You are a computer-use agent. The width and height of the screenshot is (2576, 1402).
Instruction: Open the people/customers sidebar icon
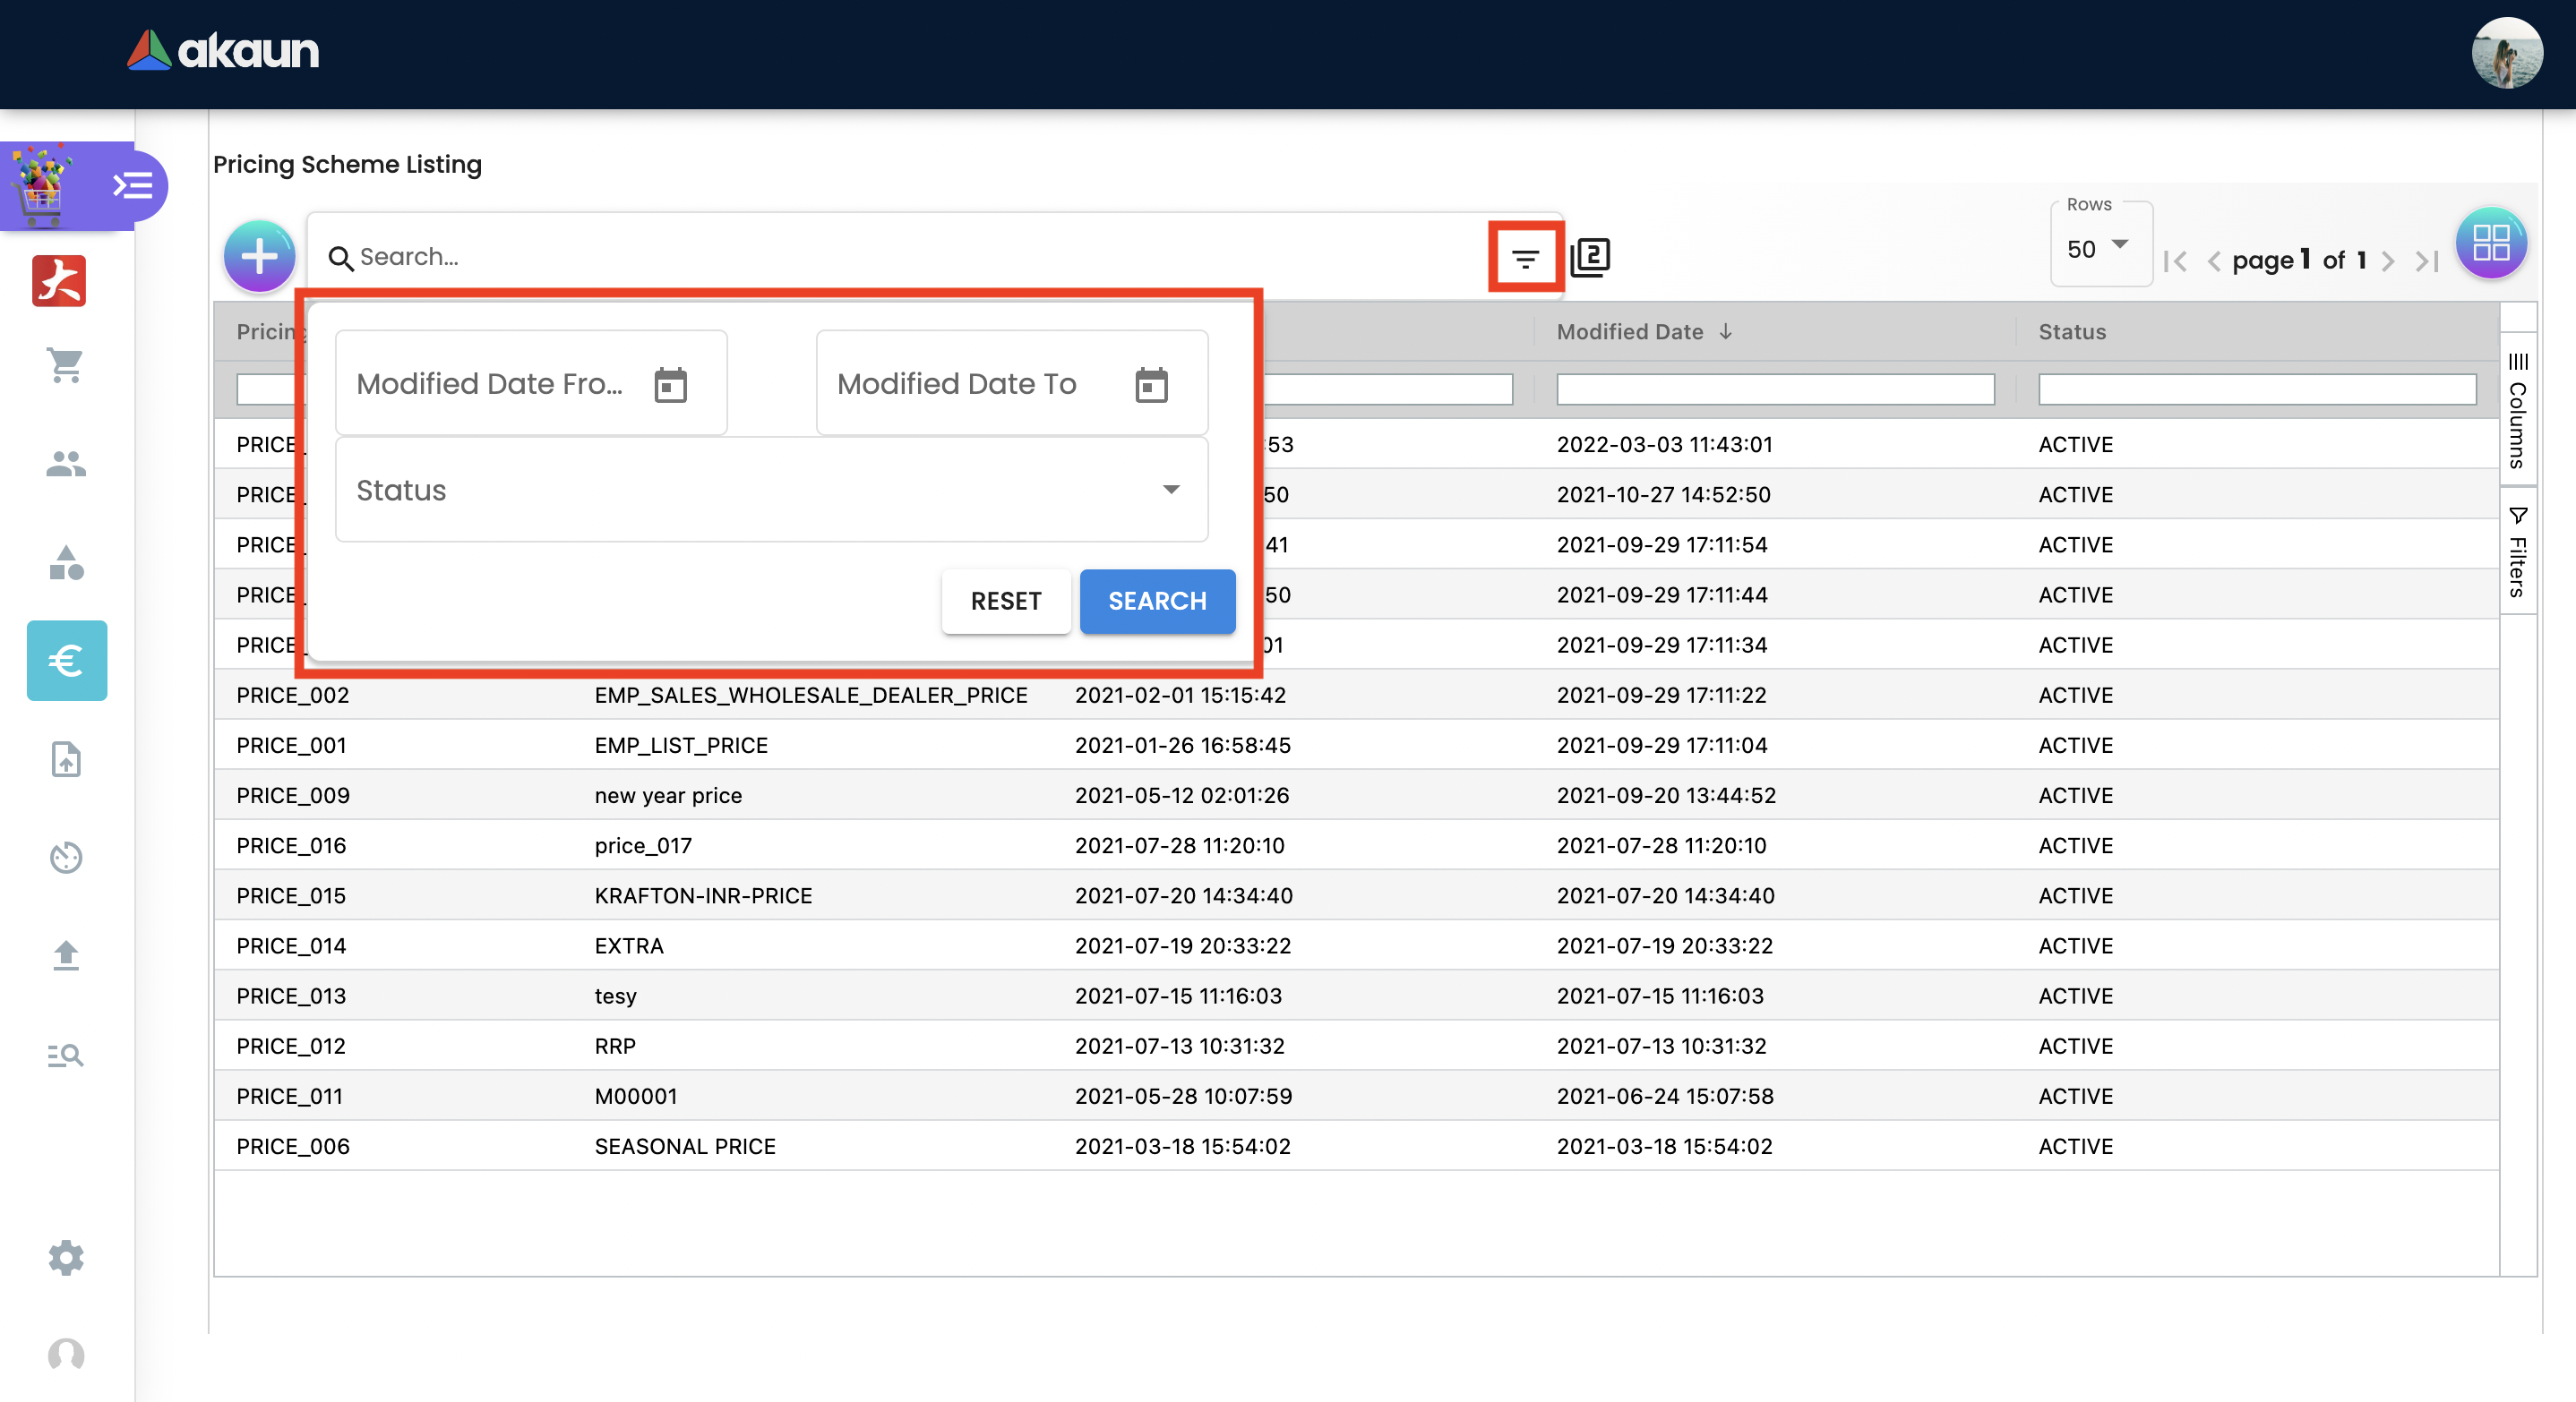[66, 464]
